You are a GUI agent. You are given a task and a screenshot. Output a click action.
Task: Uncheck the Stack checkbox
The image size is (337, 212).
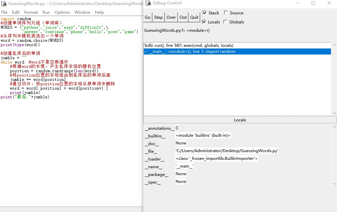tap(205, 13)
